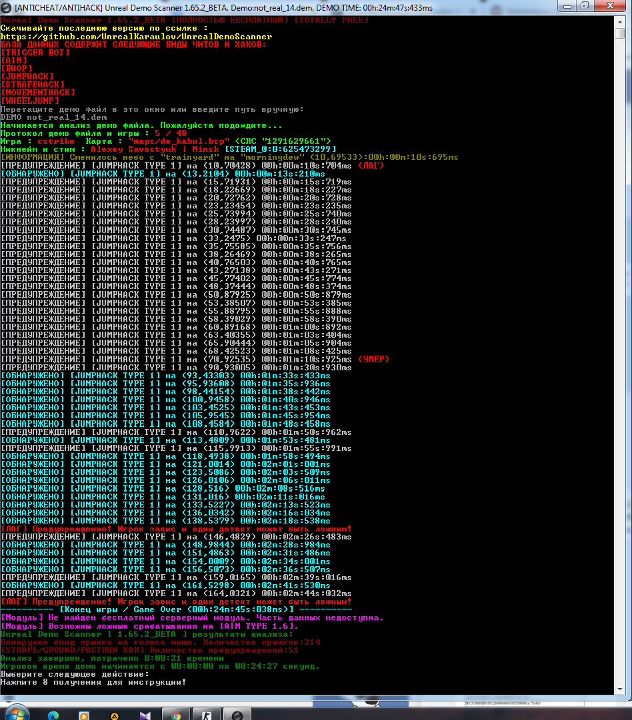
Task: Click the [BHOP] line
Action: [17, 69]
